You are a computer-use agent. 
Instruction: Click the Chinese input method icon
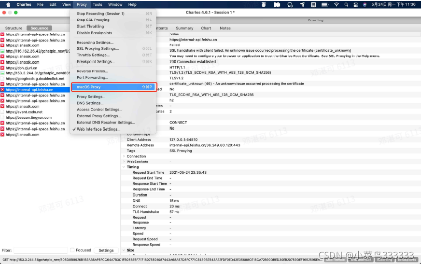click(x=313, y=4)
